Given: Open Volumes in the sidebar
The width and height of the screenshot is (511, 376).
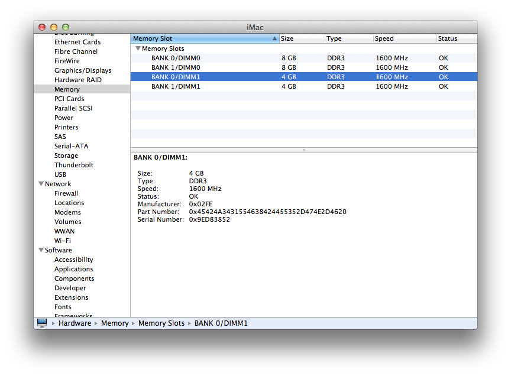Looking at the screenshot, I should click(68, 222).
